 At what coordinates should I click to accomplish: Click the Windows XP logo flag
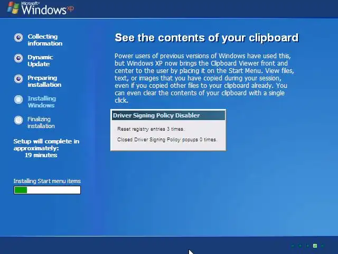(x=13, y=8)
